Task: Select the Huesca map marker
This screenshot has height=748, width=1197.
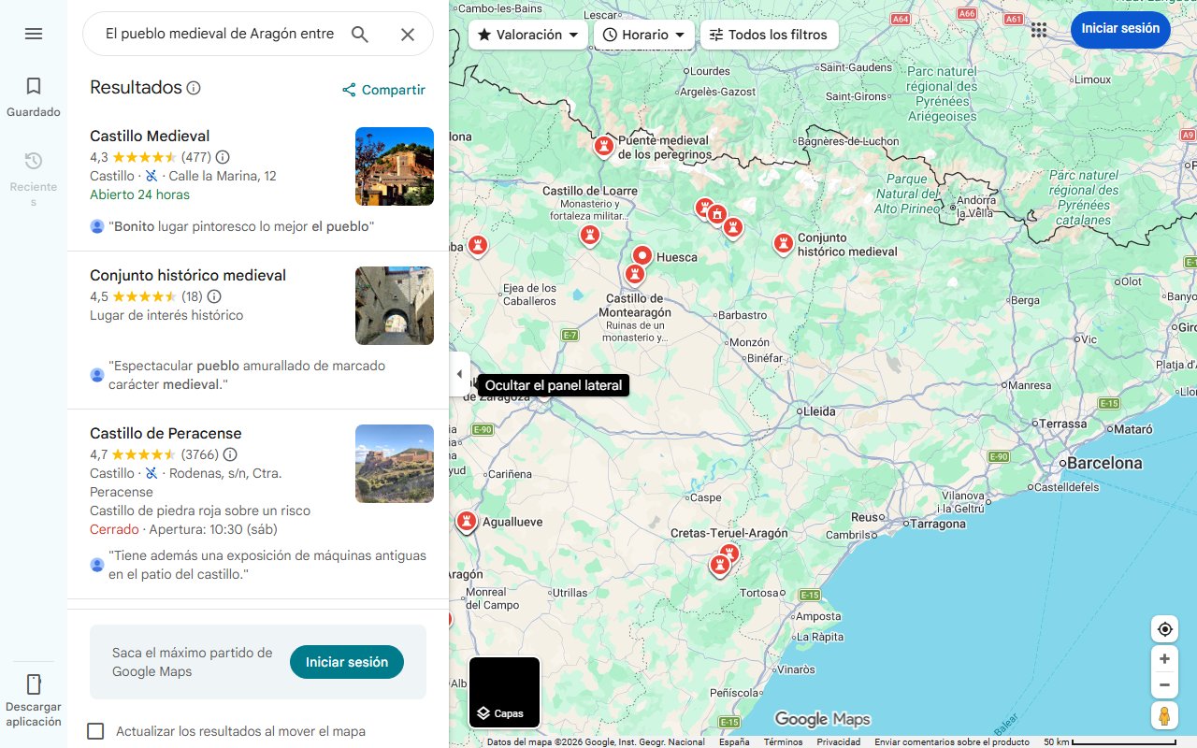Action: pos(642,253)
